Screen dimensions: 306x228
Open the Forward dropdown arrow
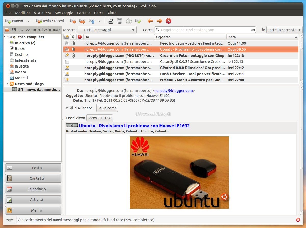[99, 21]
